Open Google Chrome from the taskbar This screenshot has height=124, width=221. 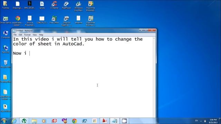coord(75,121)
